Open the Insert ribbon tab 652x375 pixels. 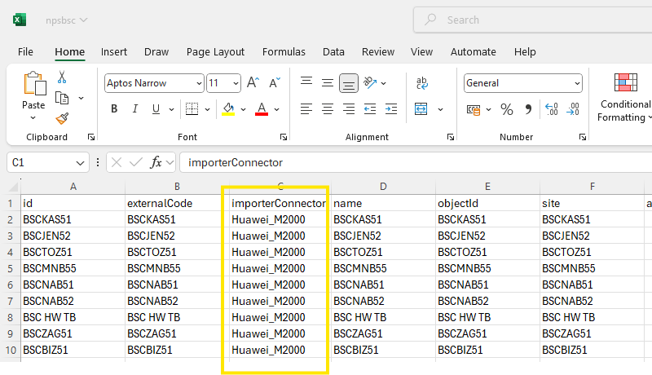(114, 51)
